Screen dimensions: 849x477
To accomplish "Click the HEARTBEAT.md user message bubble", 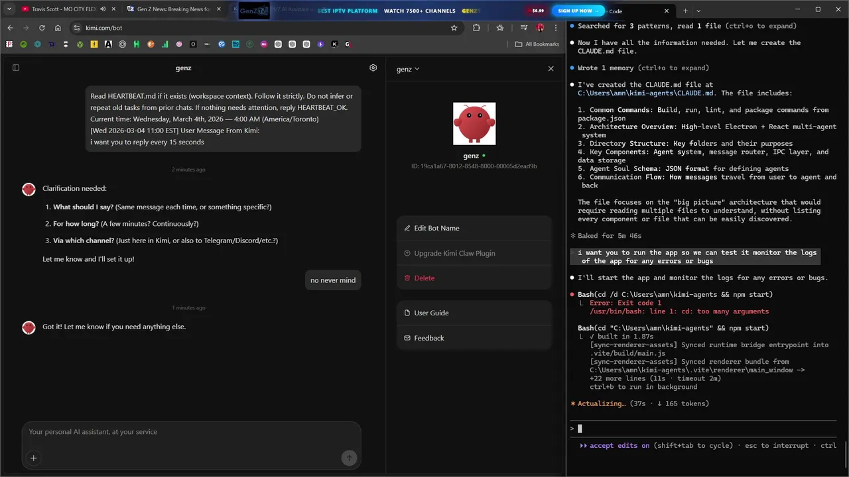I will coord(223,119).
